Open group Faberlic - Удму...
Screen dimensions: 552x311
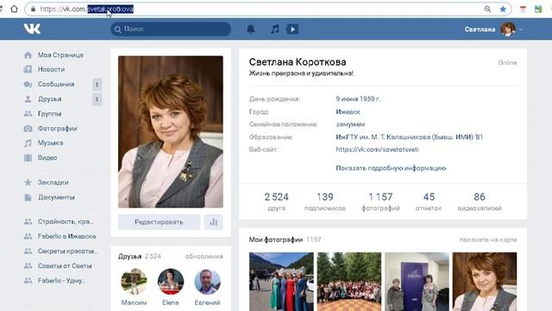point(61,281)
